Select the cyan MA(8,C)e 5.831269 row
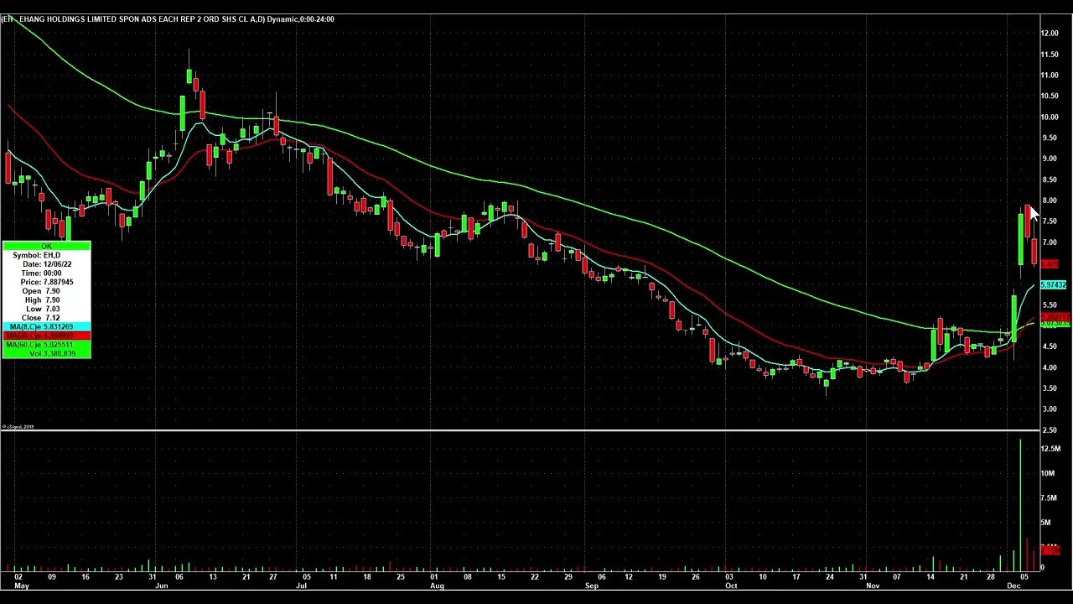Viewport: 1073px width, 604px height. click(x=46, y=326)
